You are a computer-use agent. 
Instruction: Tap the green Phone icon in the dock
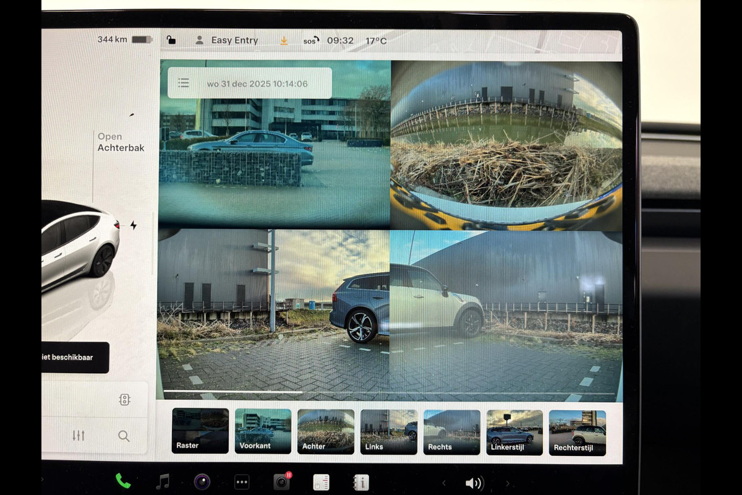(123, 481)
